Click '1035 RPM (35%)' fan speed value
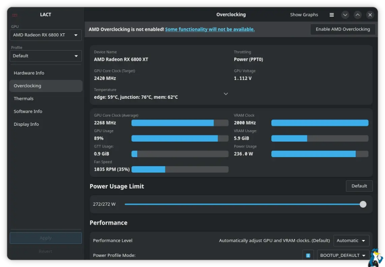The height and width of the screenshot is (267, 385). click(x=112, y=169)
